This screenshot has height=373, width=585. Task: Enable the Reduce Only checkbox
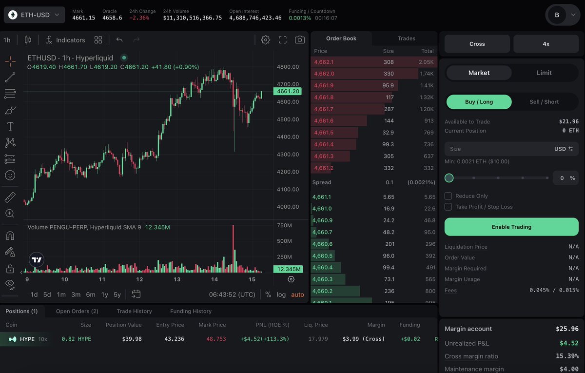[x=447, y=196]
